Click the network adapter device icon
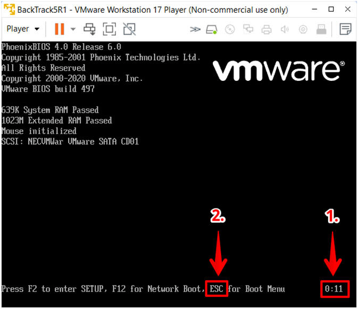Image resolution: width=358 pixels, height=309 pixels. point(248,29)
